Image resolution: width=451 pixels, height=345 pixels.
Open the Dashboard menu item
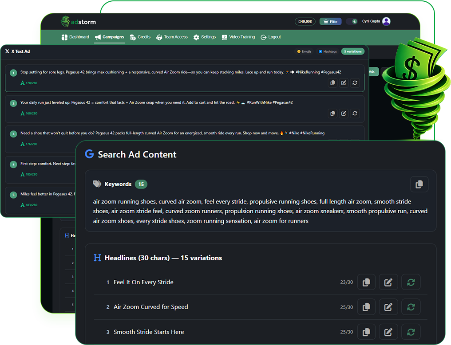75,37
